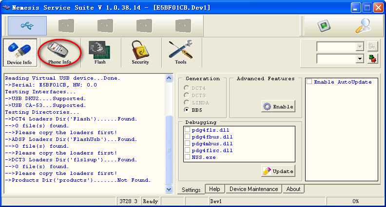Tick the Enable AutoUpdate checkbox
This screenshot has height=207, width=386.
click(309, 82)
